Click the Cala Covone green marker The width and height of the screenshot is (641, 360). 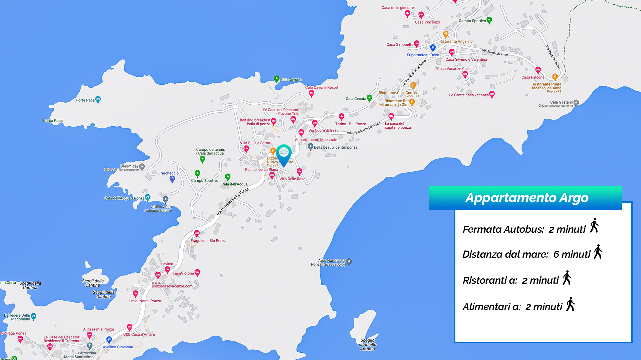(x=276, y=79)
